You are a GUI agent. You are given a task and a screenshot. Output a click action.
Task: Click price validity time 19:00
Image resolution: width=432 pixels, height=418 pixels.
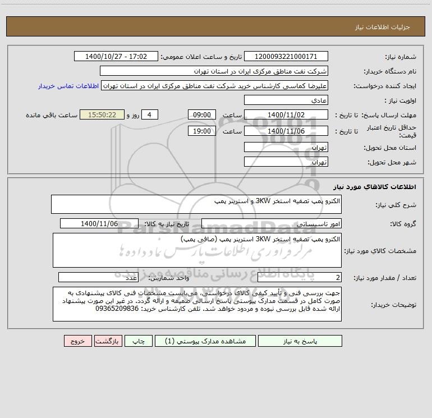coord(201,131)
